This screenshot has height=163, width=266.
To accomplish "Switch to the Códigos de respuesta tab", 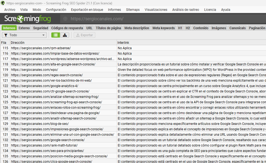I will [x=67, y=28].
